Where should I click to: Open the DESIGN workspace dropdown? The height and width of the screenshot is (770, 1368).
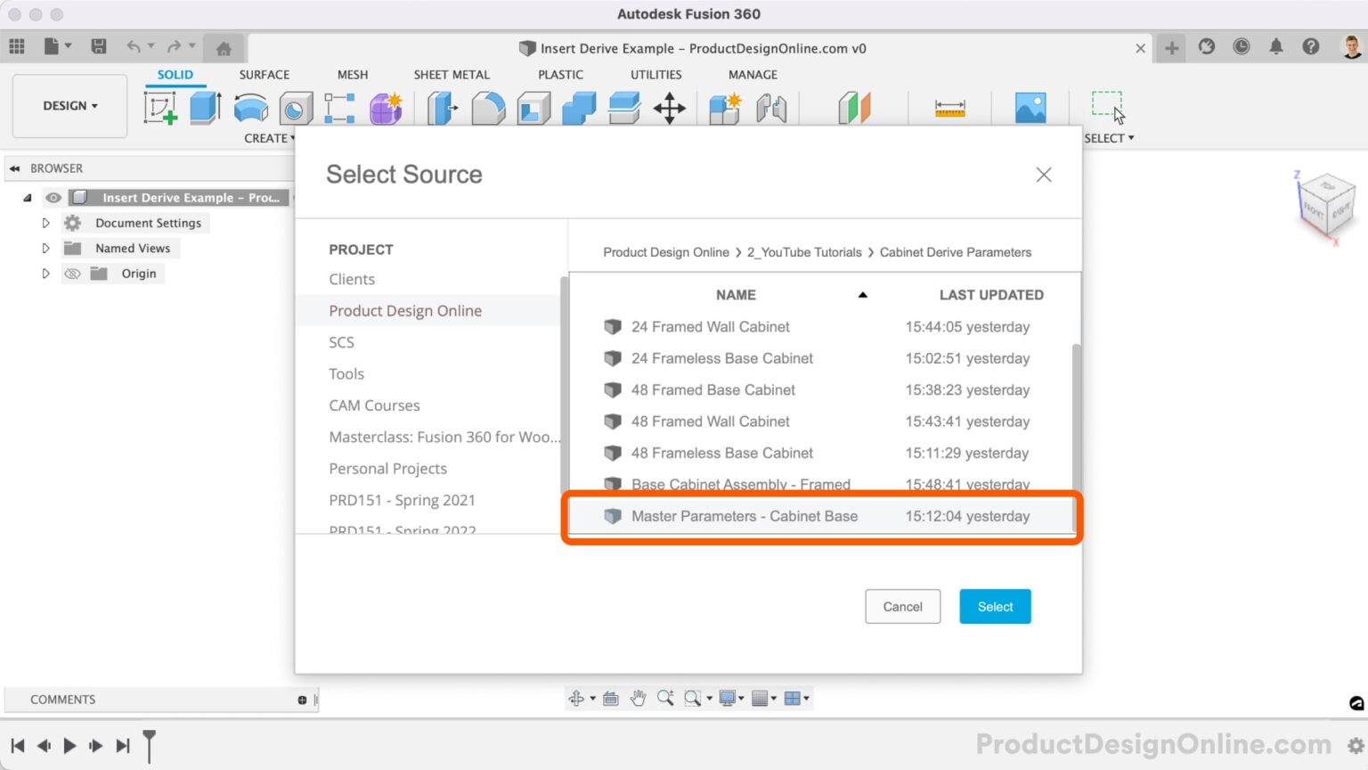(x=69, y=106)
